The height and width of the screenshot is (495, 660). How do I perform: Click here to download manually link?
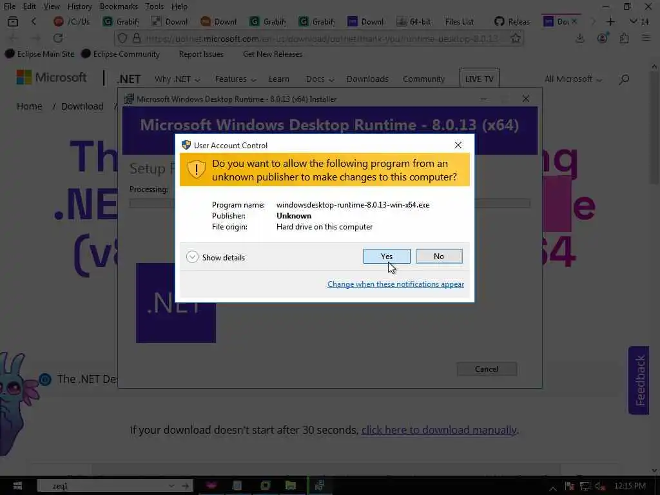[x=439, y=430]
